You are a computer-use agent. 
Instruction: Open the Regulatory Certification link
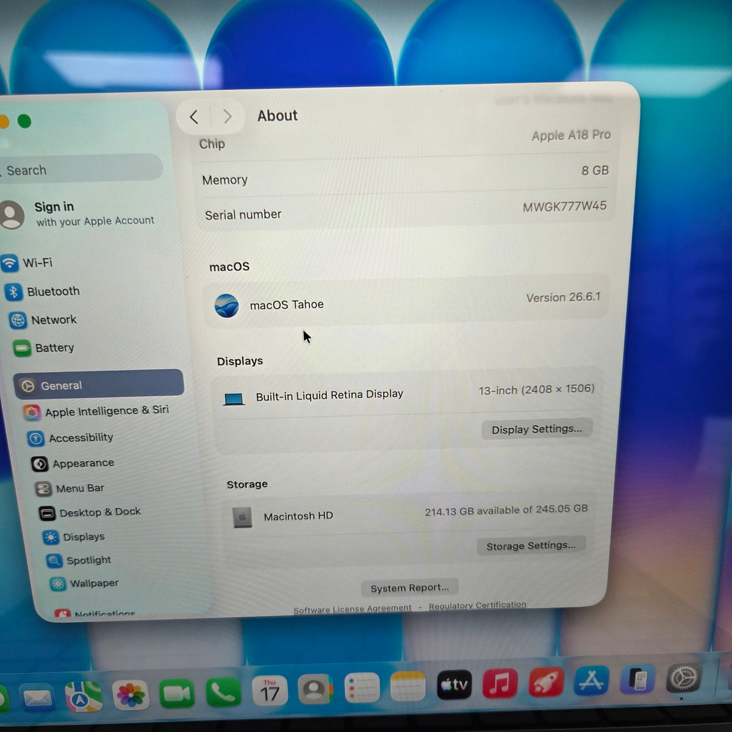(477, 605)
